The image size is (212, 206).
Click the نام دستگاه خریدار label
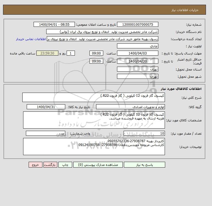pyautogui.click(x=189, y=32)
